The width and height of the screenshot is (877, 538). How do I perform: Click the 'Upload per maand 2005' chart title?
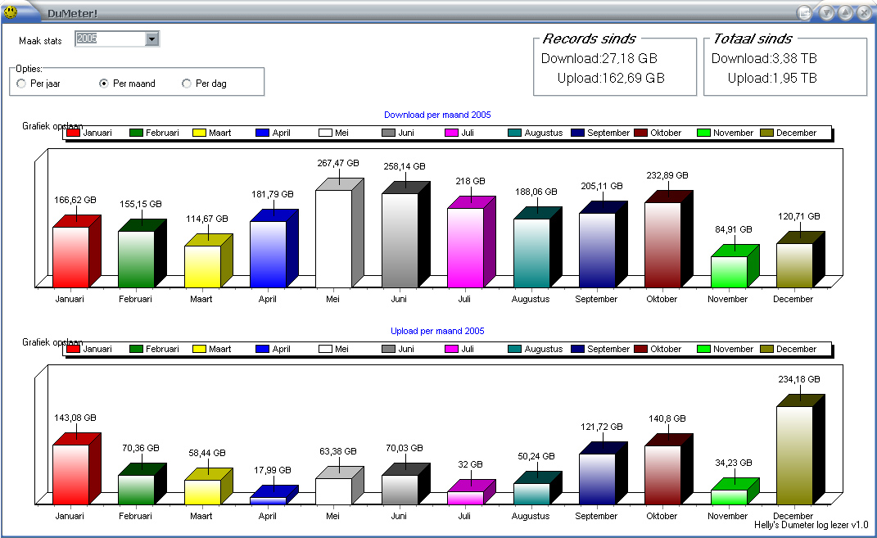point(437,331)
